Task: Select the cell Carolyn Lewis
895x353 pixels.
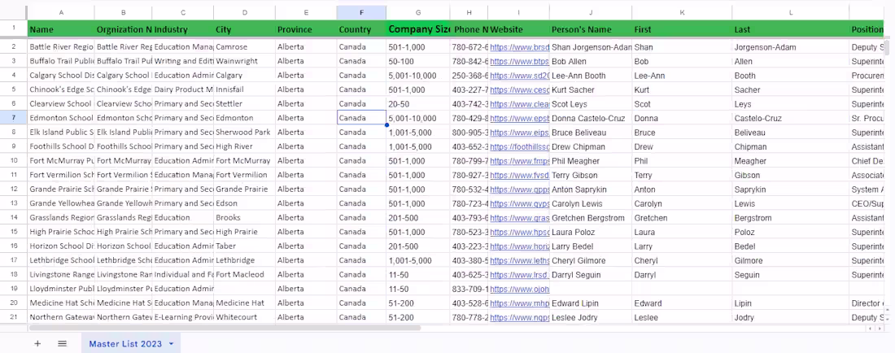Action: point(591,203)
